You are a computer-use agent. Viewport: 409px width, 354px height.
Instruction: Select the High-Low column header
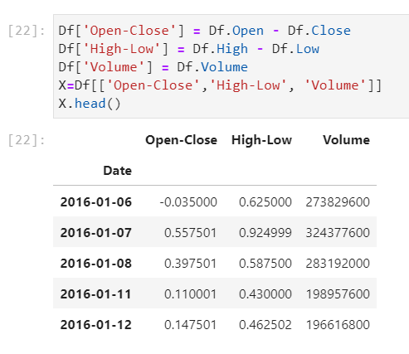261,140
